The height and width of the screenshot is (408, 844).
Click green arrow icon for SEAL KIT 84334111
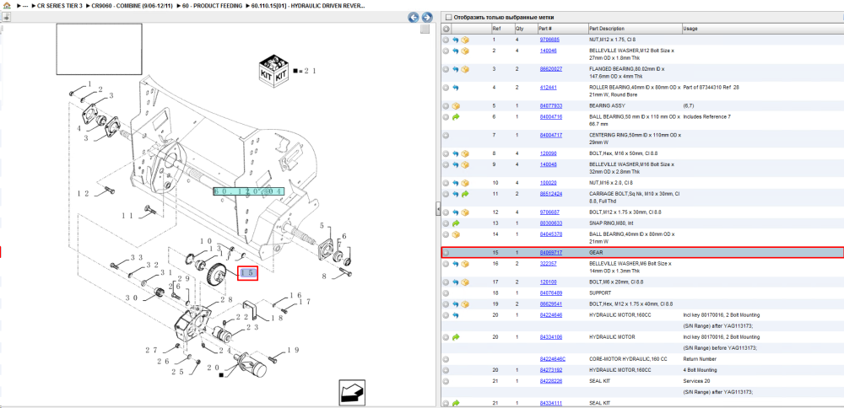coord(456,403)
